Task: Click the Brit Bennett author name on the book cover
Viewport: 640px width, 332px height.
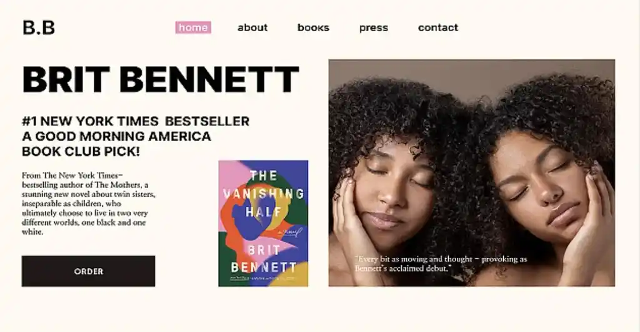Action: point(264,258)
